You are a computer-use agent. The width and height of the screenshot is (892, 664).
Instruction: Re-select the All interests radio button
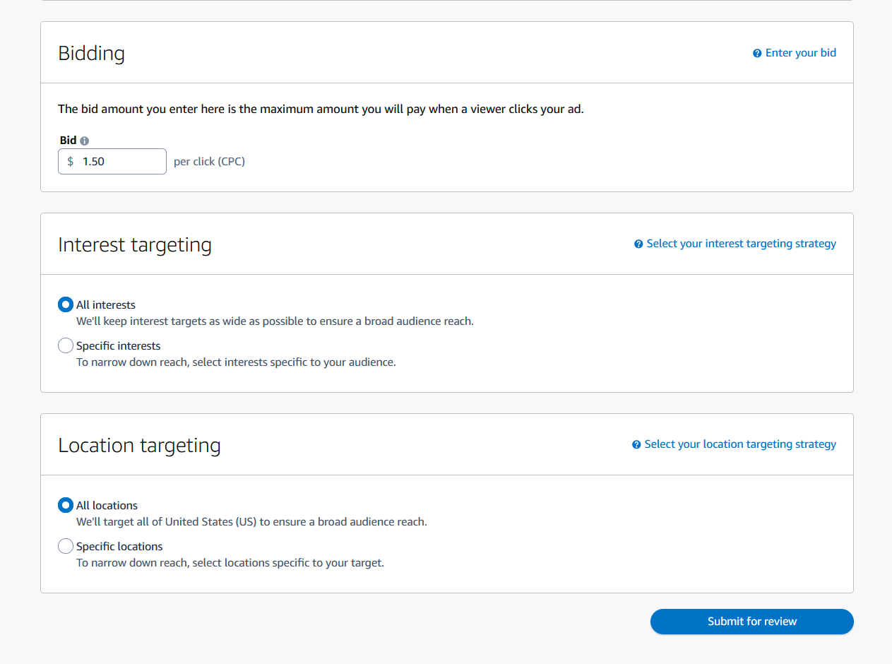65,304
